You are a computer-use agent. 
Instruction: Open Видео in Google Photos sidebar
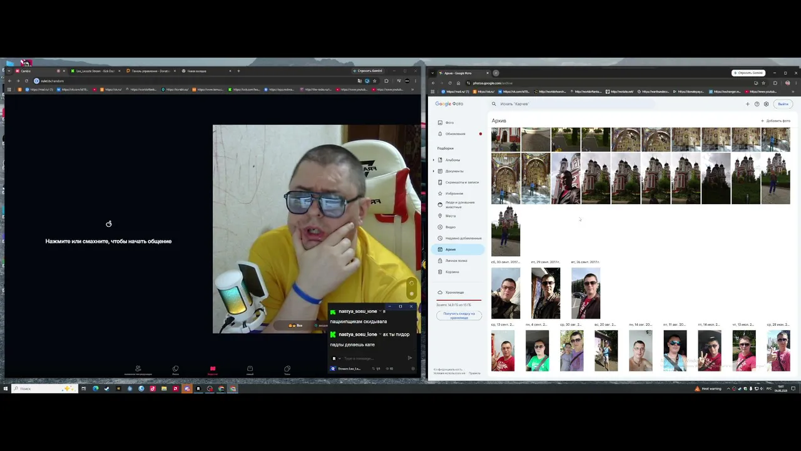tap(457, 227)
